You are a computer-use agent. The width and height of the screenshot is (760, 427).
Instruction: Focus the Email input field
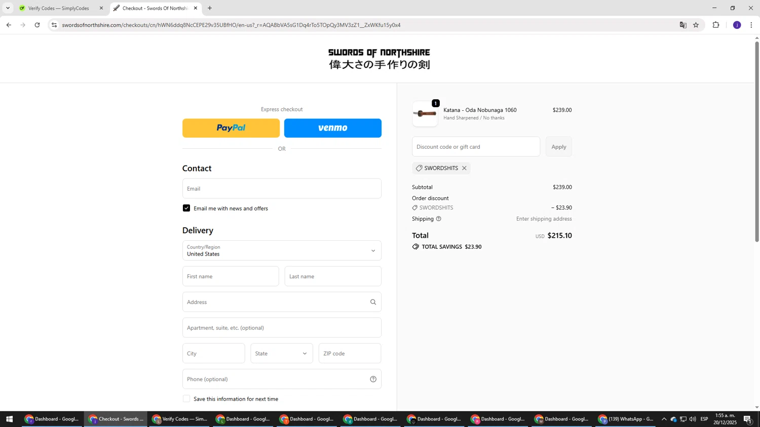(x=282, y=188)
